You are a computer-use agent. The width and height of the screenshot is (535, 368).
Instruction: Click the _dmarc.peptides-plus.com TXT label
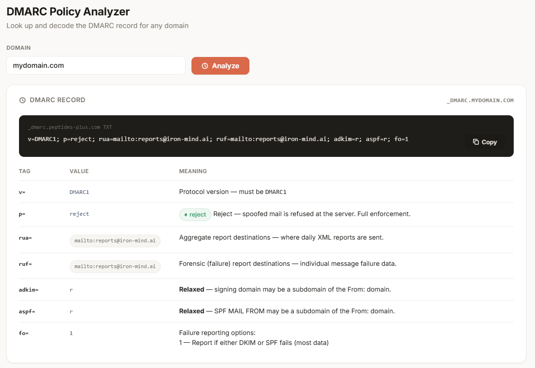(x=70, y=127)
